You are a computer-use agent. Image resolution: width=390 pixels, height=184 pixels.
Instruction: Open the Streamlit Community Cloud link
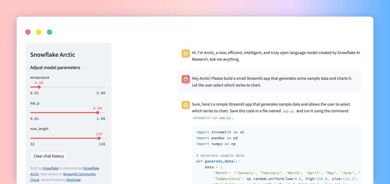(x=79, y=174)
